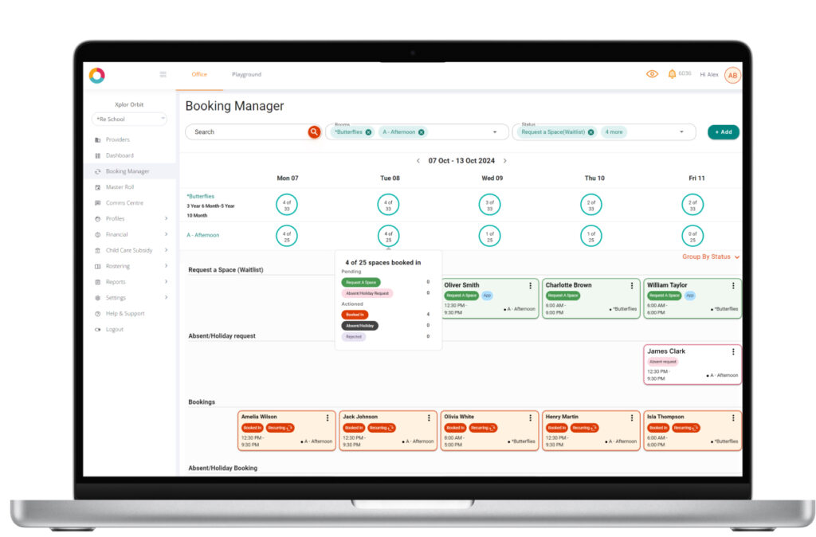
Task: Click the Comms Centre sidebar icon
Action: [97, 203]
